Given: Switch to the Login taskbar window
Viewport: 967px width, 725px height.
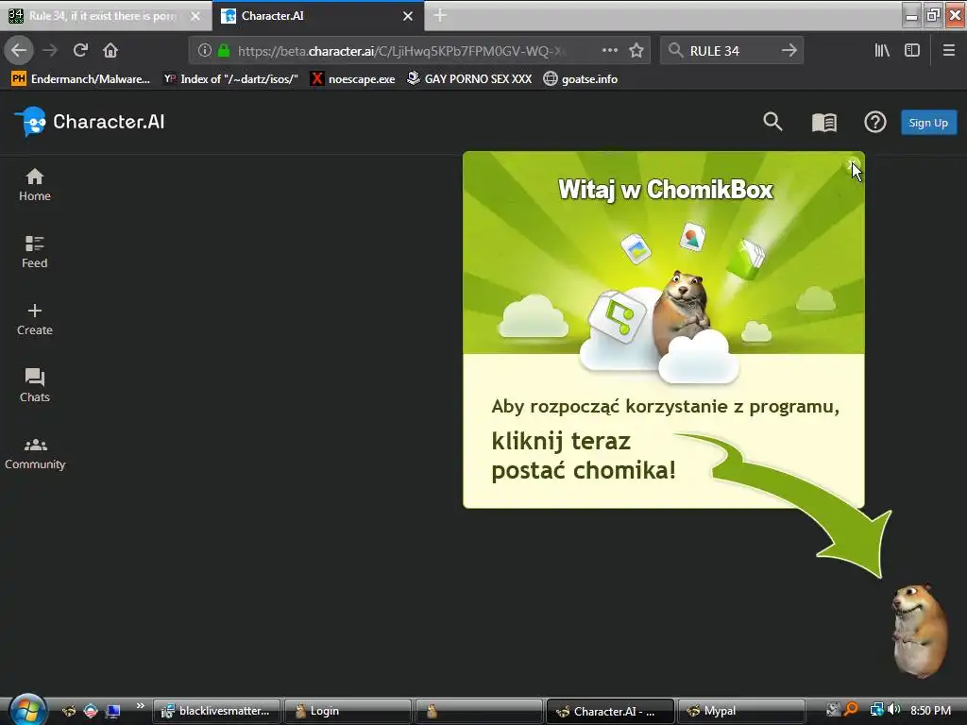Looking at the screenshot, I should click(x=348, y=711).
